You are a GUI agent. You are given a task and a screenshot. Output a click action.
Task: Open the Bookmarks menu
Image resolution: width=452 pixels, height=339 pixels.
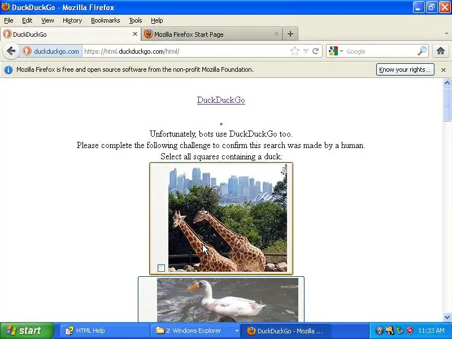(x=106, y=20)
